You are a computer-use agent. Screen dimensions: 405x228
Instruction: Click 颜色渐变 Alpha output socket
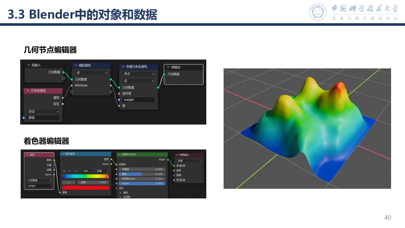[111, 164]
